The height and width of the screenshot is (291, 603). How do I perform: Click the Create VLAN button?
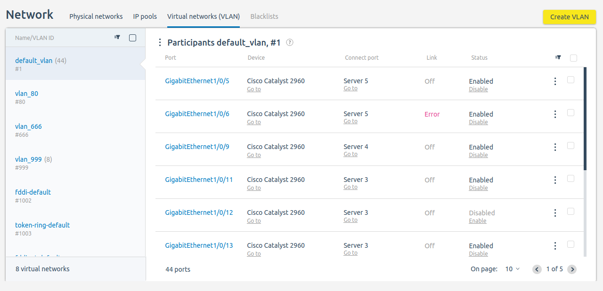(x=570, y=17)
